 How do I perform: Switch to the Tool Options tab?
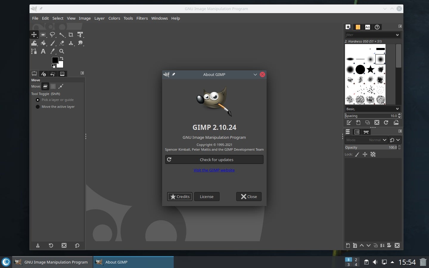[x=34, y=74]
